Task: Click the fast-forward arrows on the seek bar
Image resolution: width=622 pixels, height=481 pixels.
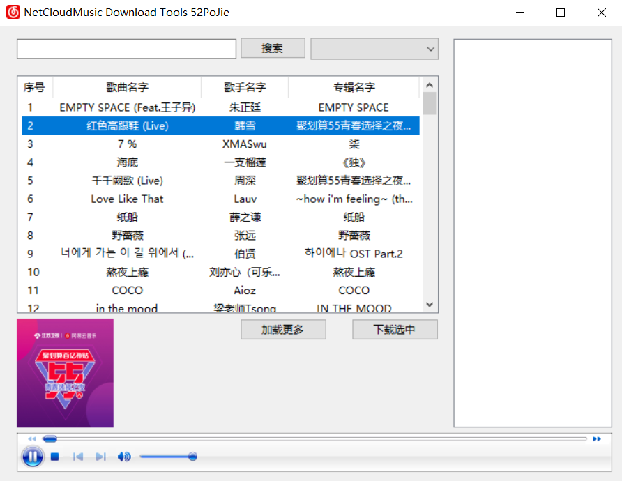Action: tap(597, 438)
